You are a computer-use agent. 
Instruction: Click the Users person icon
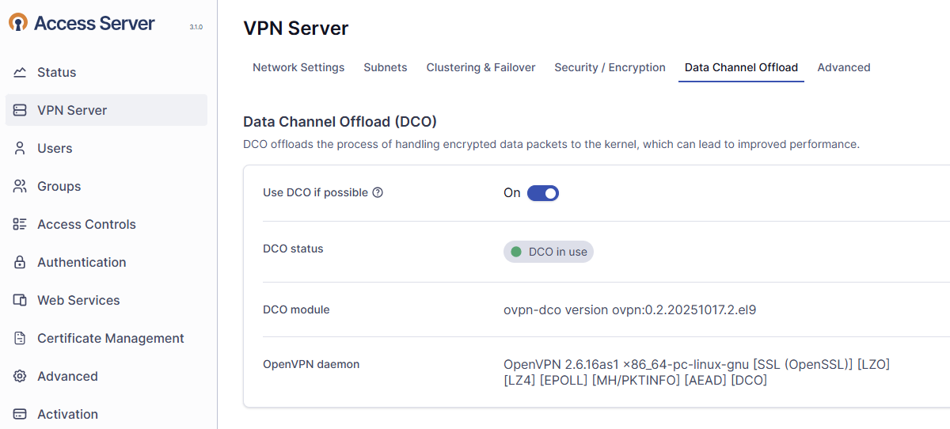tap(20, 148)
